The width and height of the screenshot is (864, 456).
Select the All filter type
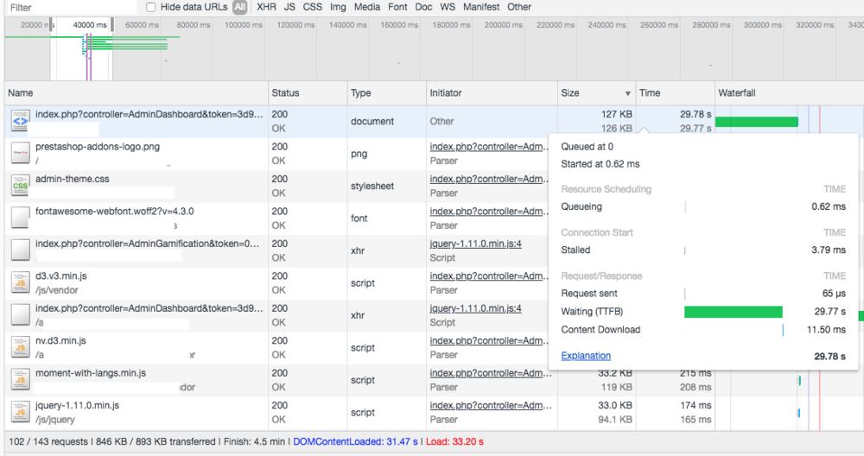click(239, 7)
